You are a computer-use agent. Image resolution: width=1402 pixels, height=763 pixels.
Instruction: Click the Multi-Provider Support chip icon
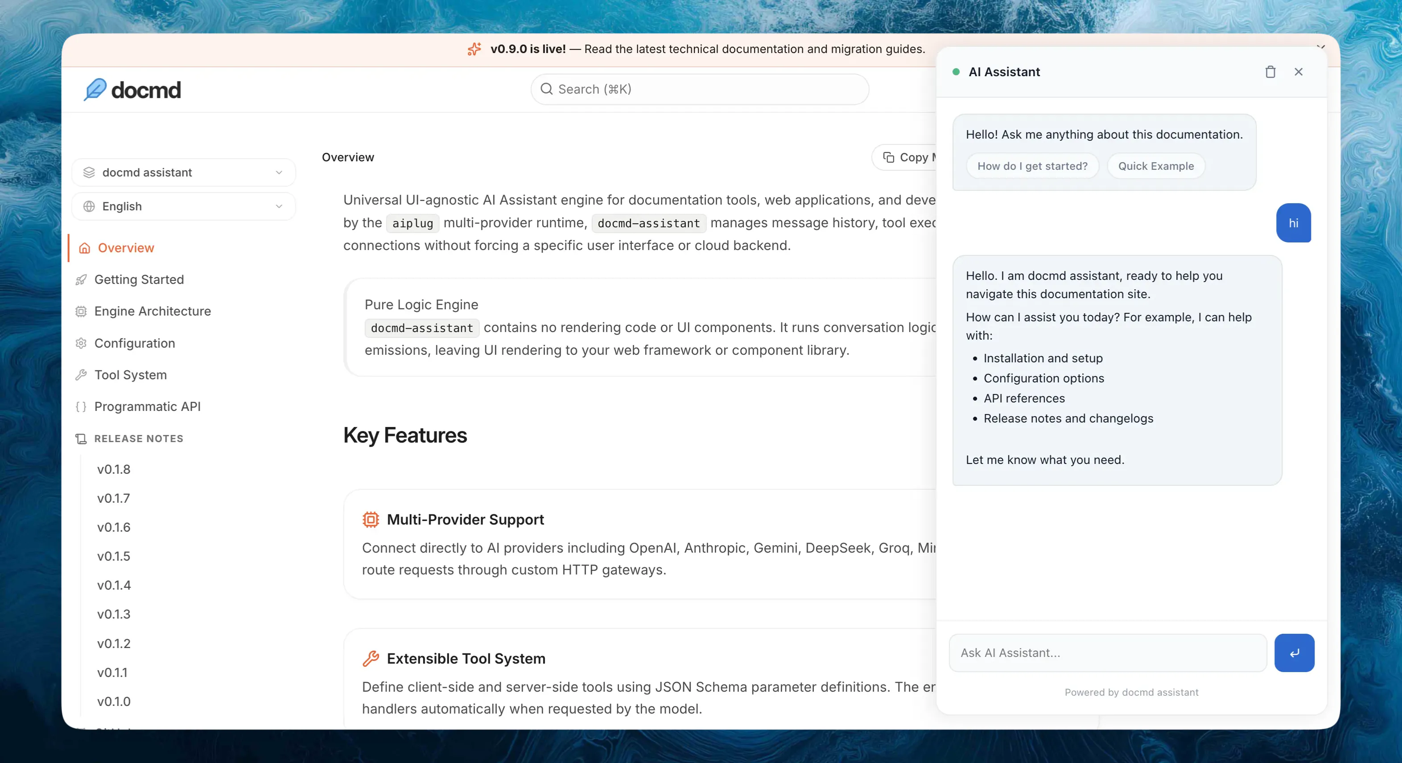(x=371, y=519)
